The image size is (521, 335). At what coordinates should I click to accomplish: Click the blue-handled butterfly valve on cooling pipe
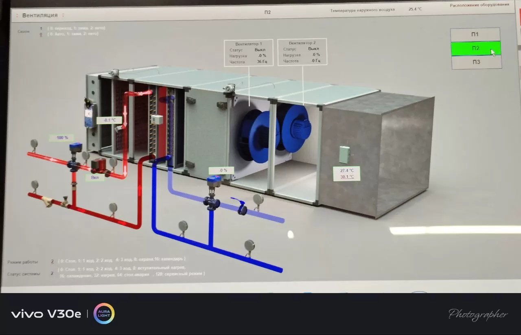click(240, 206)
